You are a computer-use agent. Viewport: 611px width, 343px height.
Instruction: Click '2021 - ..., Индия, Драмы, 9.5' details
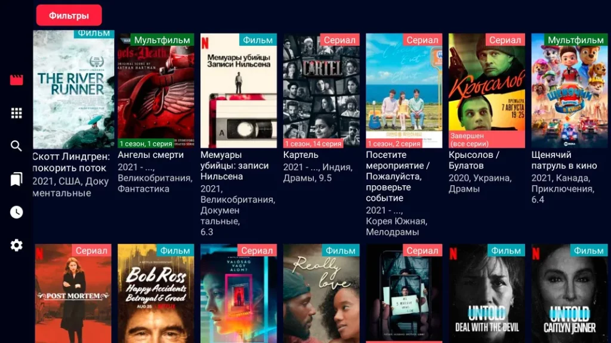(x=318, y=173)
